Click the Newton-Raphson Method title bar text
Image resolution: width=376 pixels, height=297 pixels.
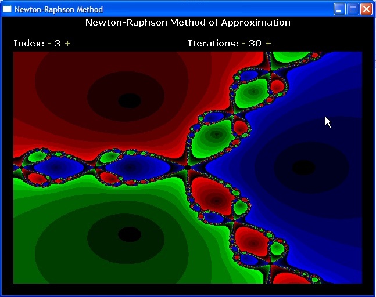pos(59,9)
